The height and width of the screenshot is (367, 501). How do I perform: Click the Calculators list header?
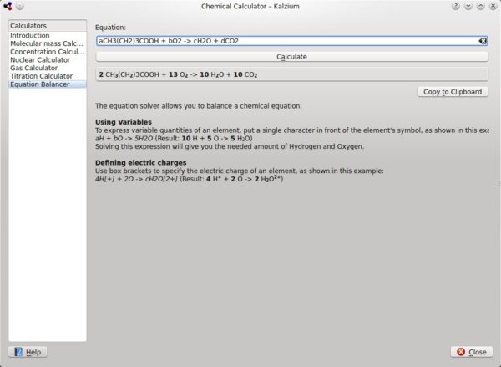[48, 26]
